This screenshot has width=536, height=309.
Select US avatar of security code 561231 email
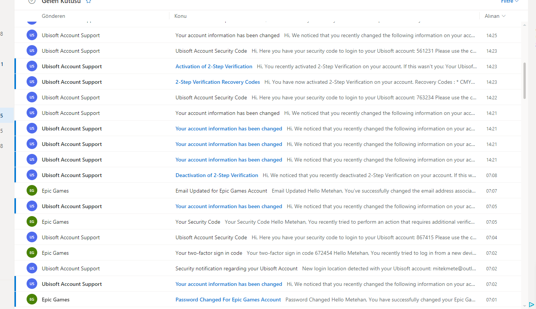32,50
